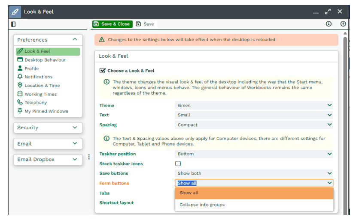This screenshot has width=362, height=220.
Task: Toggle the Choose a Look & Feel checkbox
Action: (x=102, y=71)
